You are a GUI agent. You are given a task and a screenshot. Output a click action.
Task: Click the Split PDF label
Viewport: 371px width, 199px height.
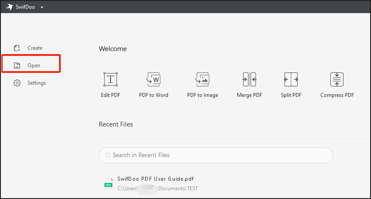[291, 95]
